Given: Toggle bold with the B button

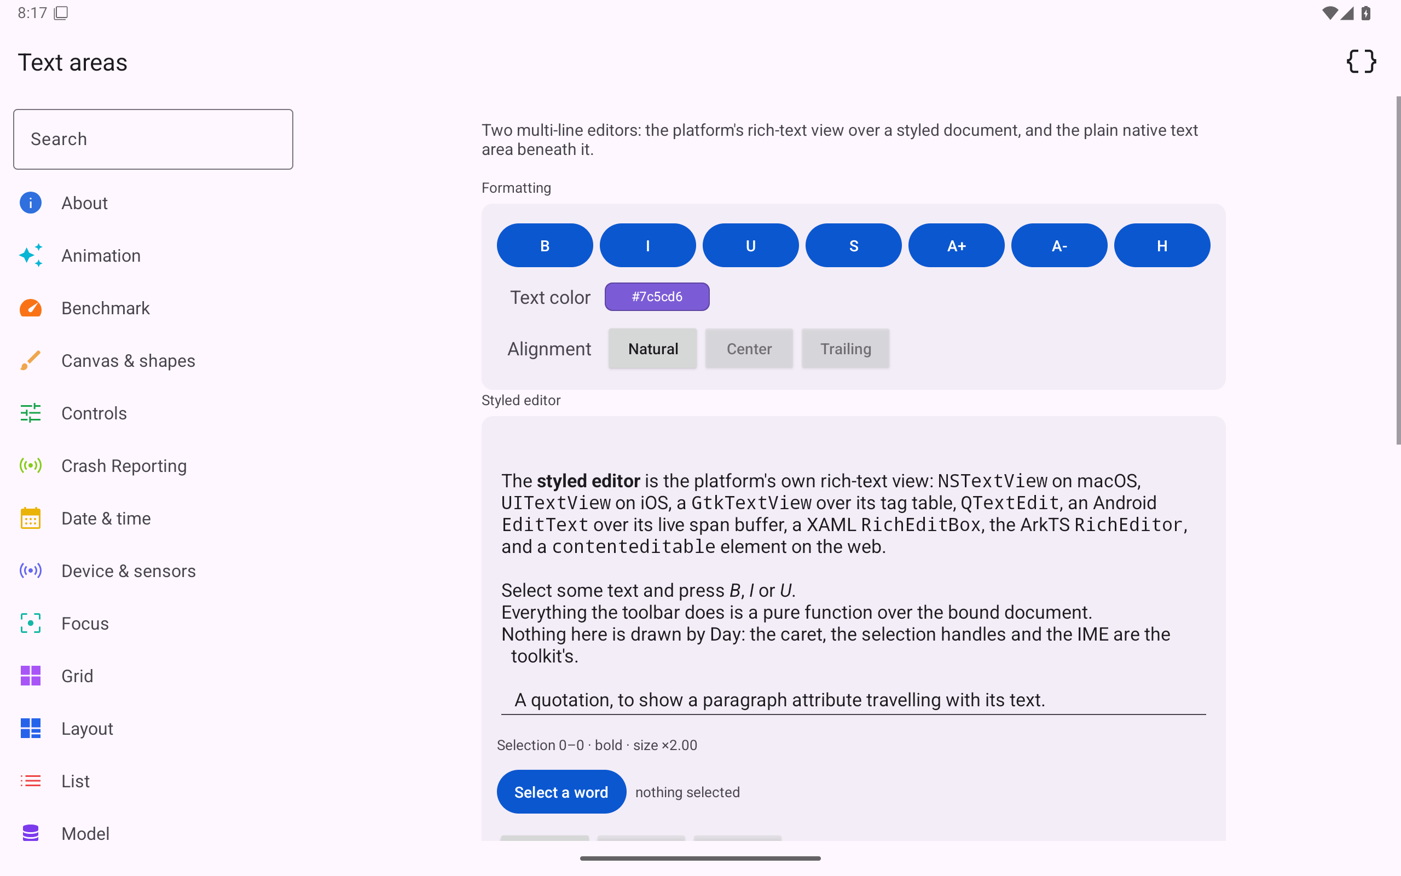Looking at the screenshot, I should point(545,246).
